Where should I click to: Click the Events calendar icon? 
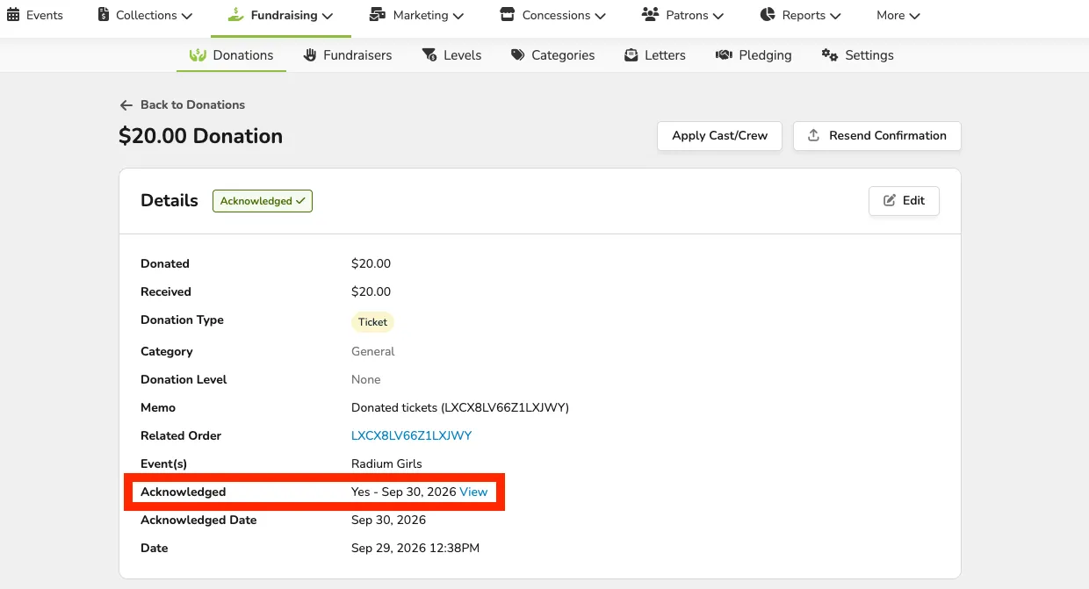coord(13,15)
